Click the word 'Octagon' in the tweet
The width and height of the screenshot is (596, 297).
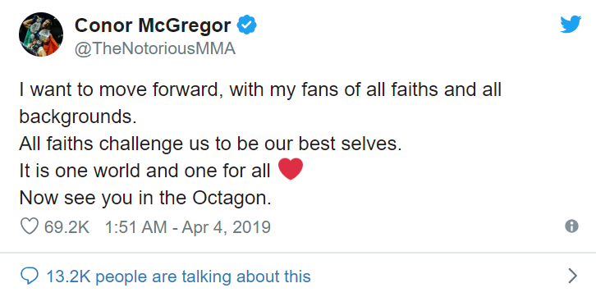point(229,199)
